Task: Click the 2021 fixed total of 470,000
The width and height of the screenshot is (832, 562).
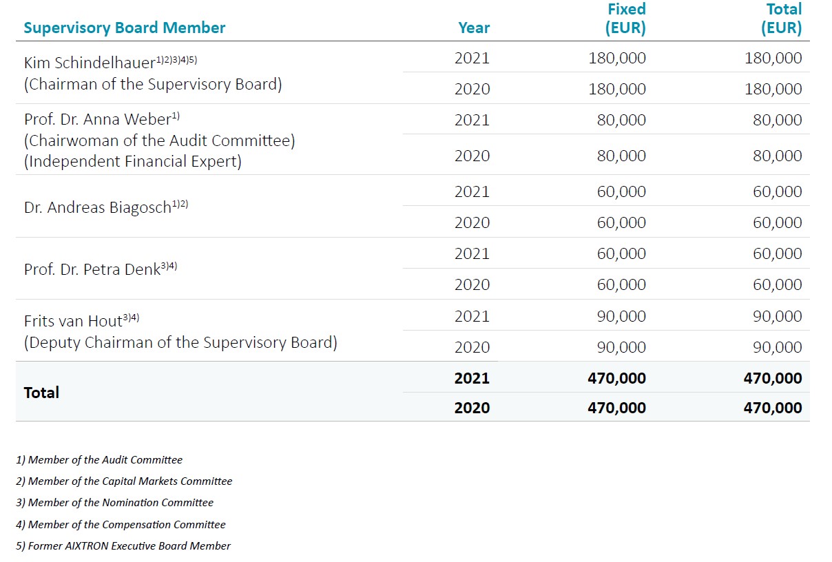Action: click(616, 378)
